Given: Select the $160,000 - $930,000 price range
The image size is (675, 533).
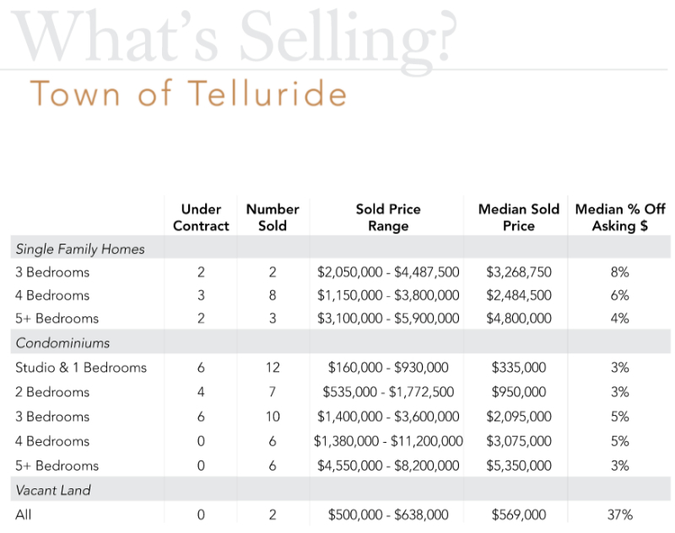Looking at the screenshot, I should click(x=388, y=368).
